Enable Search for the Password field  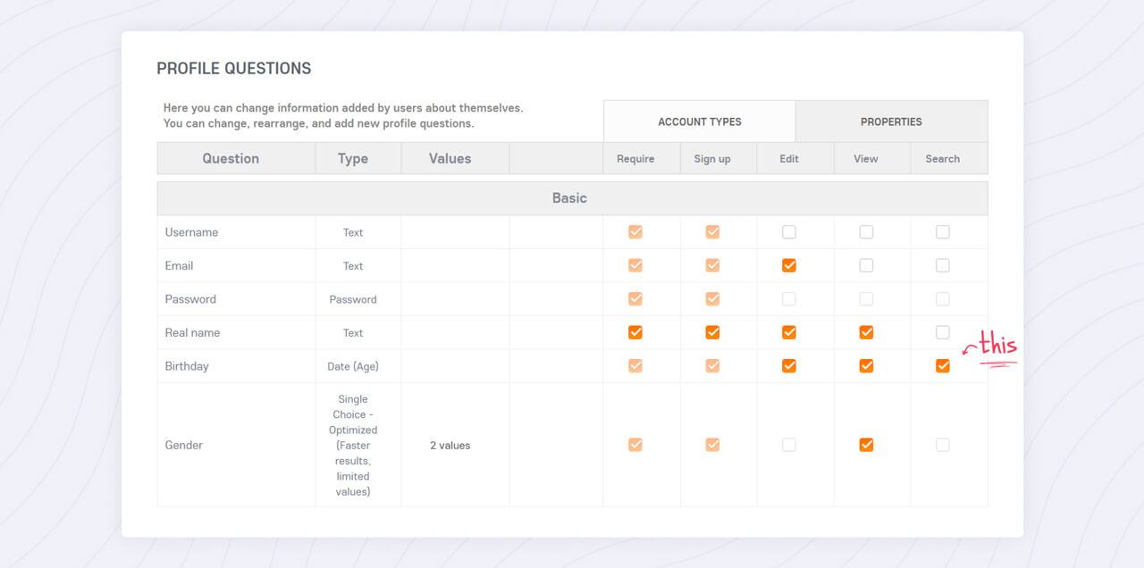tap(943, 298)
